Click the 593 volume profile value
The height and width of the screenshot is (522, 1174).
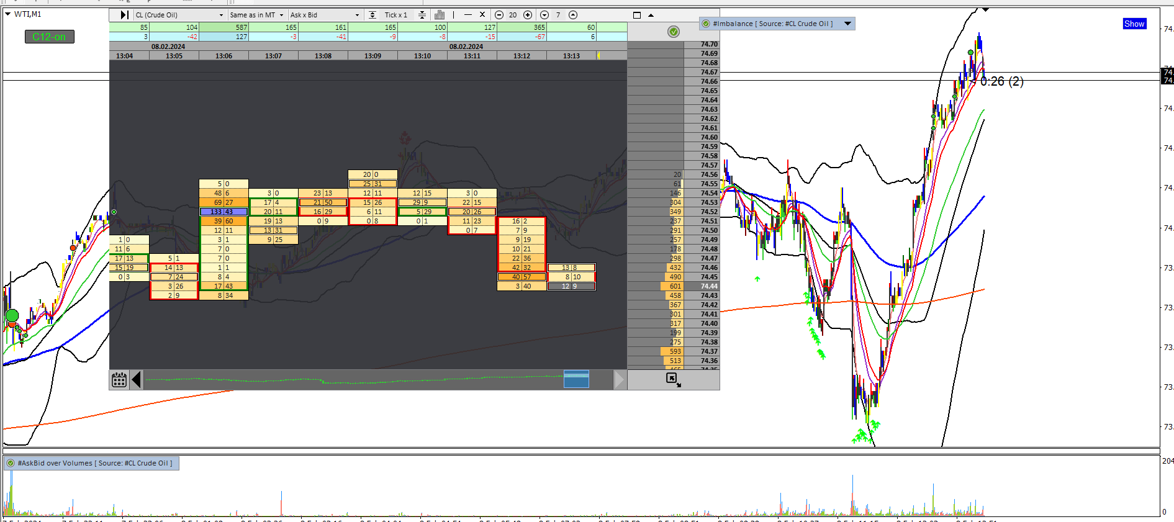[x=675, y=351]
